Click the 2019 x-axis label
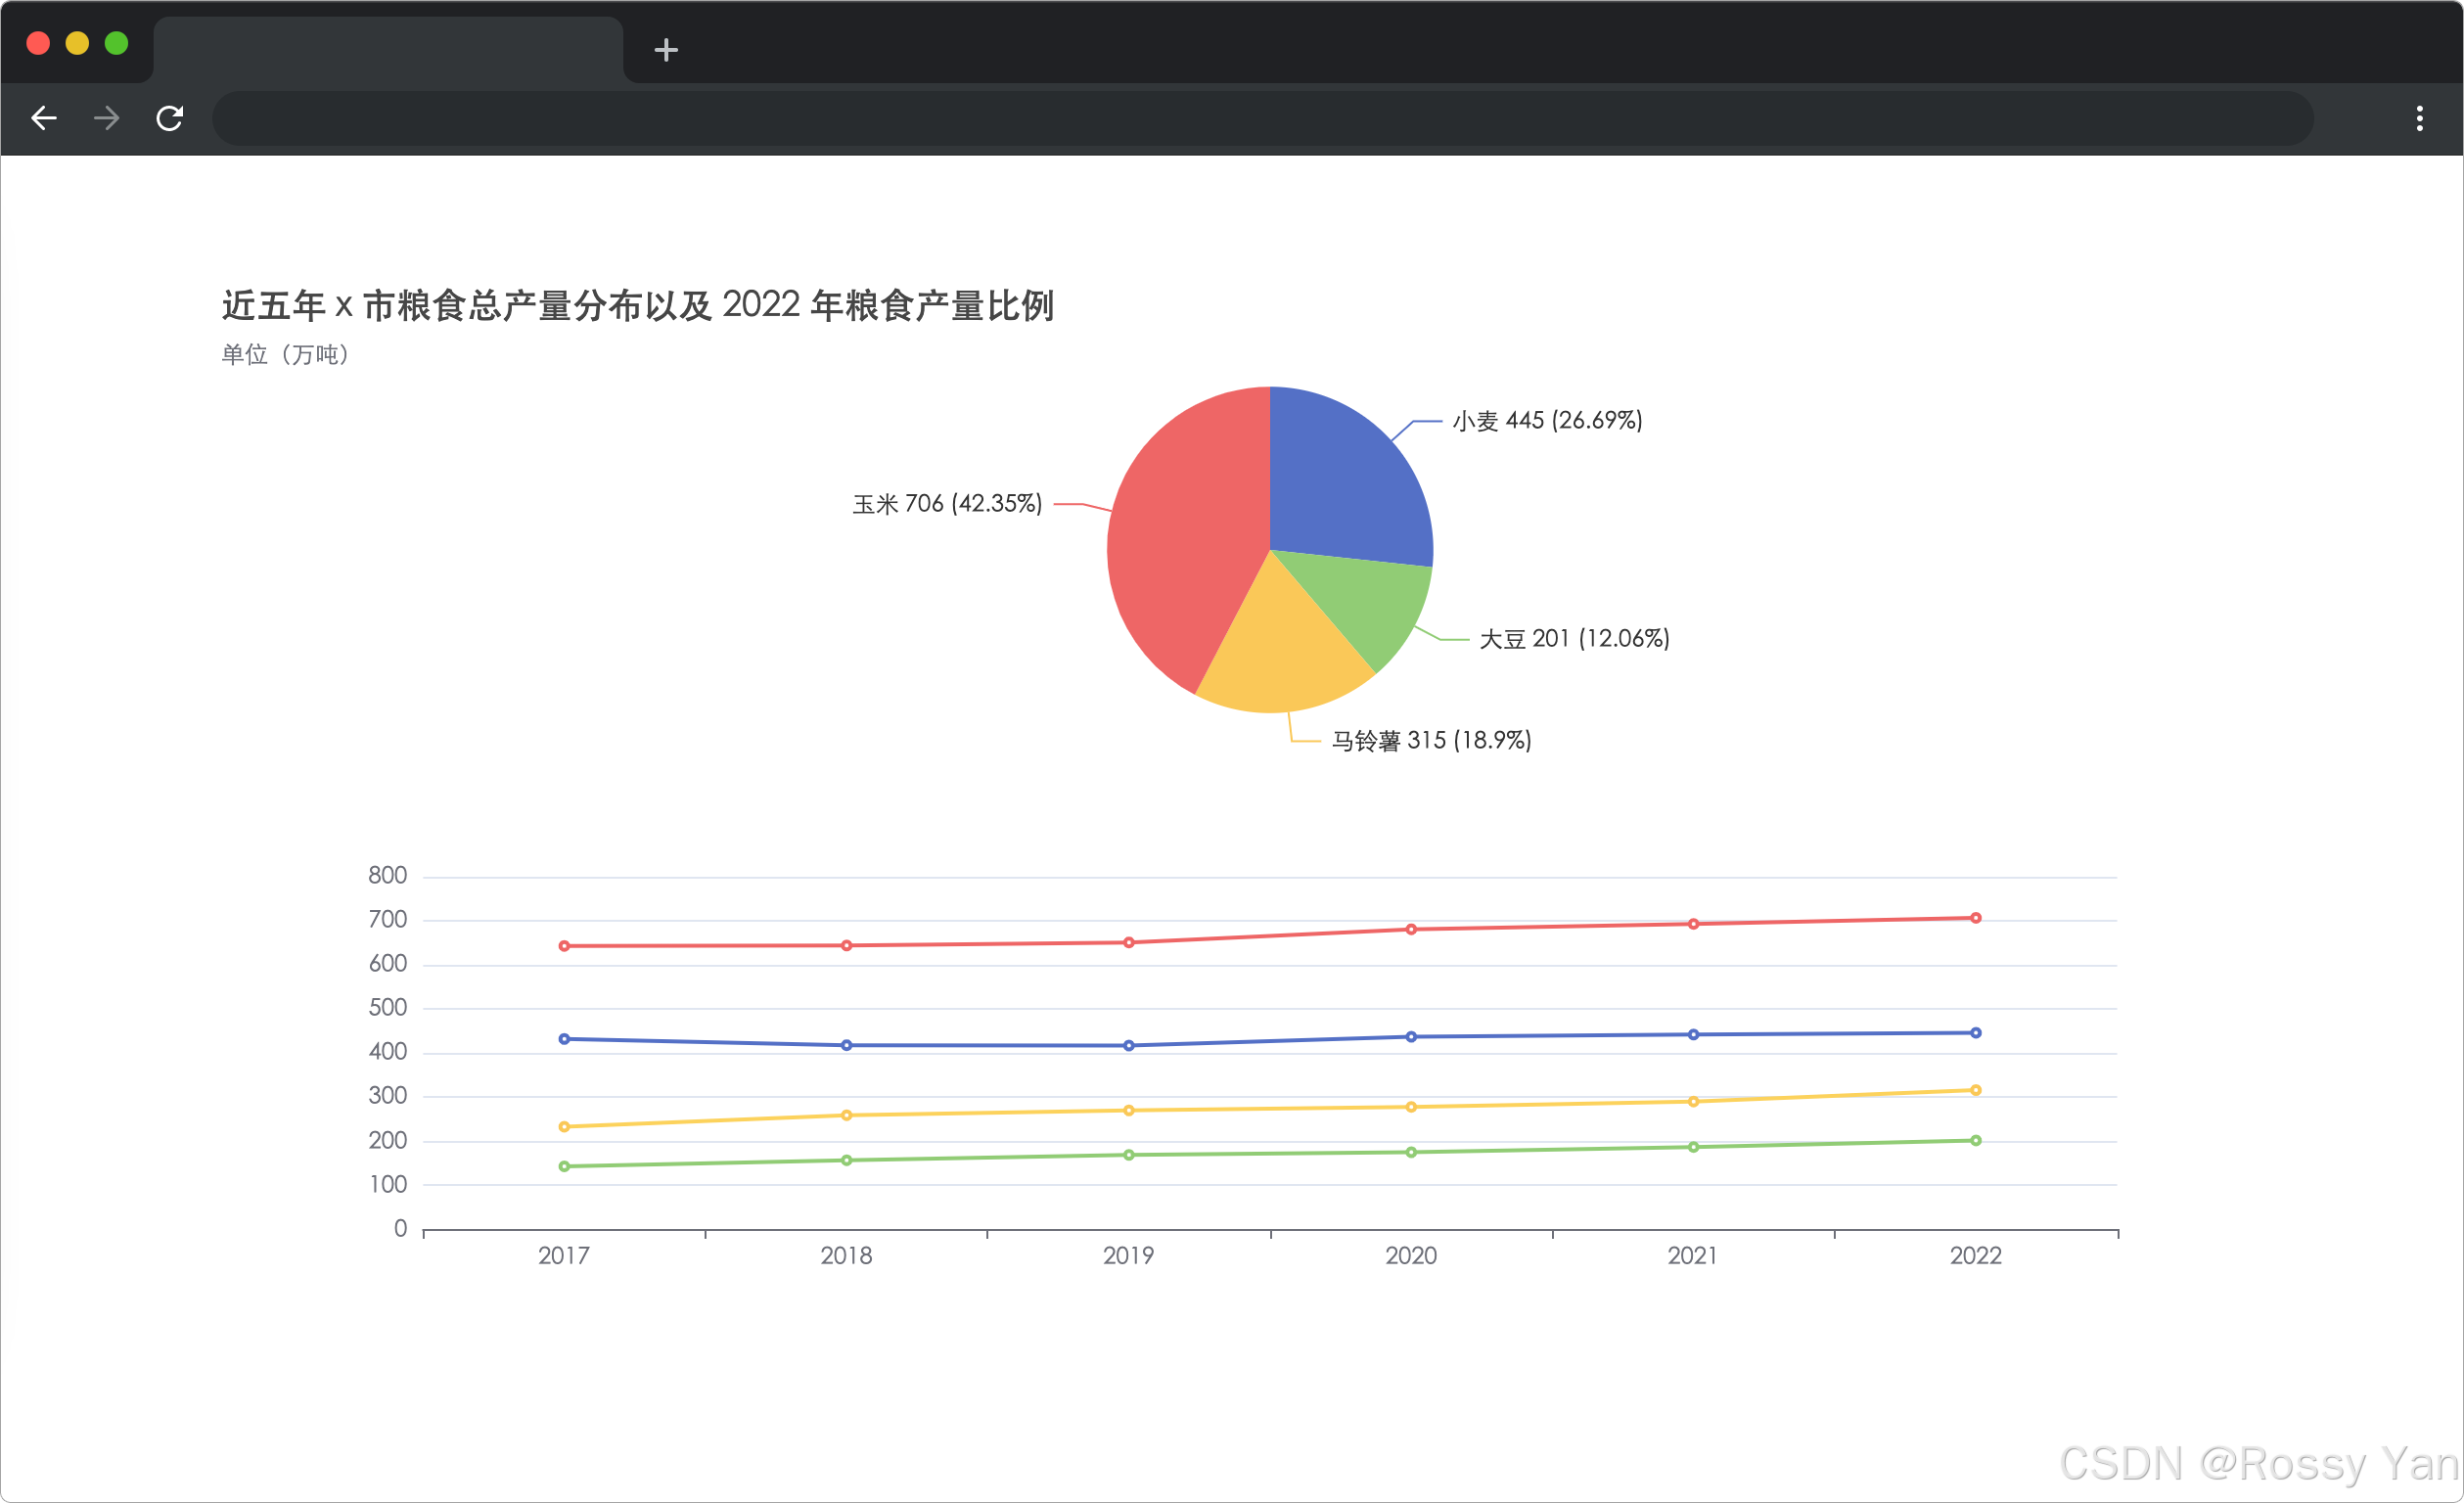 click(1129, 1256)
